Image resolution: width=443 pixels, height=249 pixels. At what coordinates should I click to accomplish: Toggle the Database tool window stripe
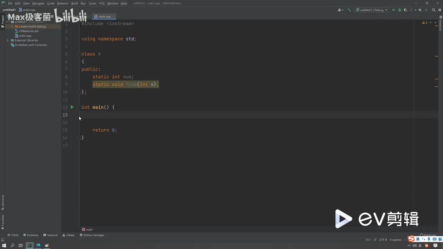point(440,23)
